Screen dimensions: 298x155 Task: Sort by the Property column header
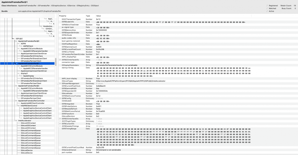pos(72,16)
